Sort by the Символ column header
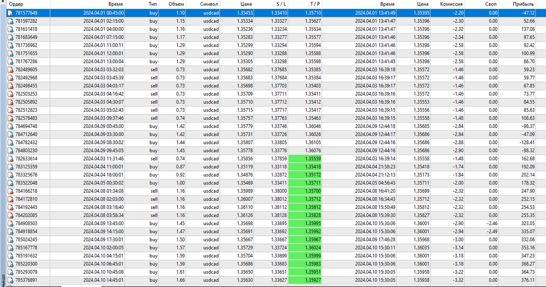This screenshot has height=287, width=546. pos(209,4)
